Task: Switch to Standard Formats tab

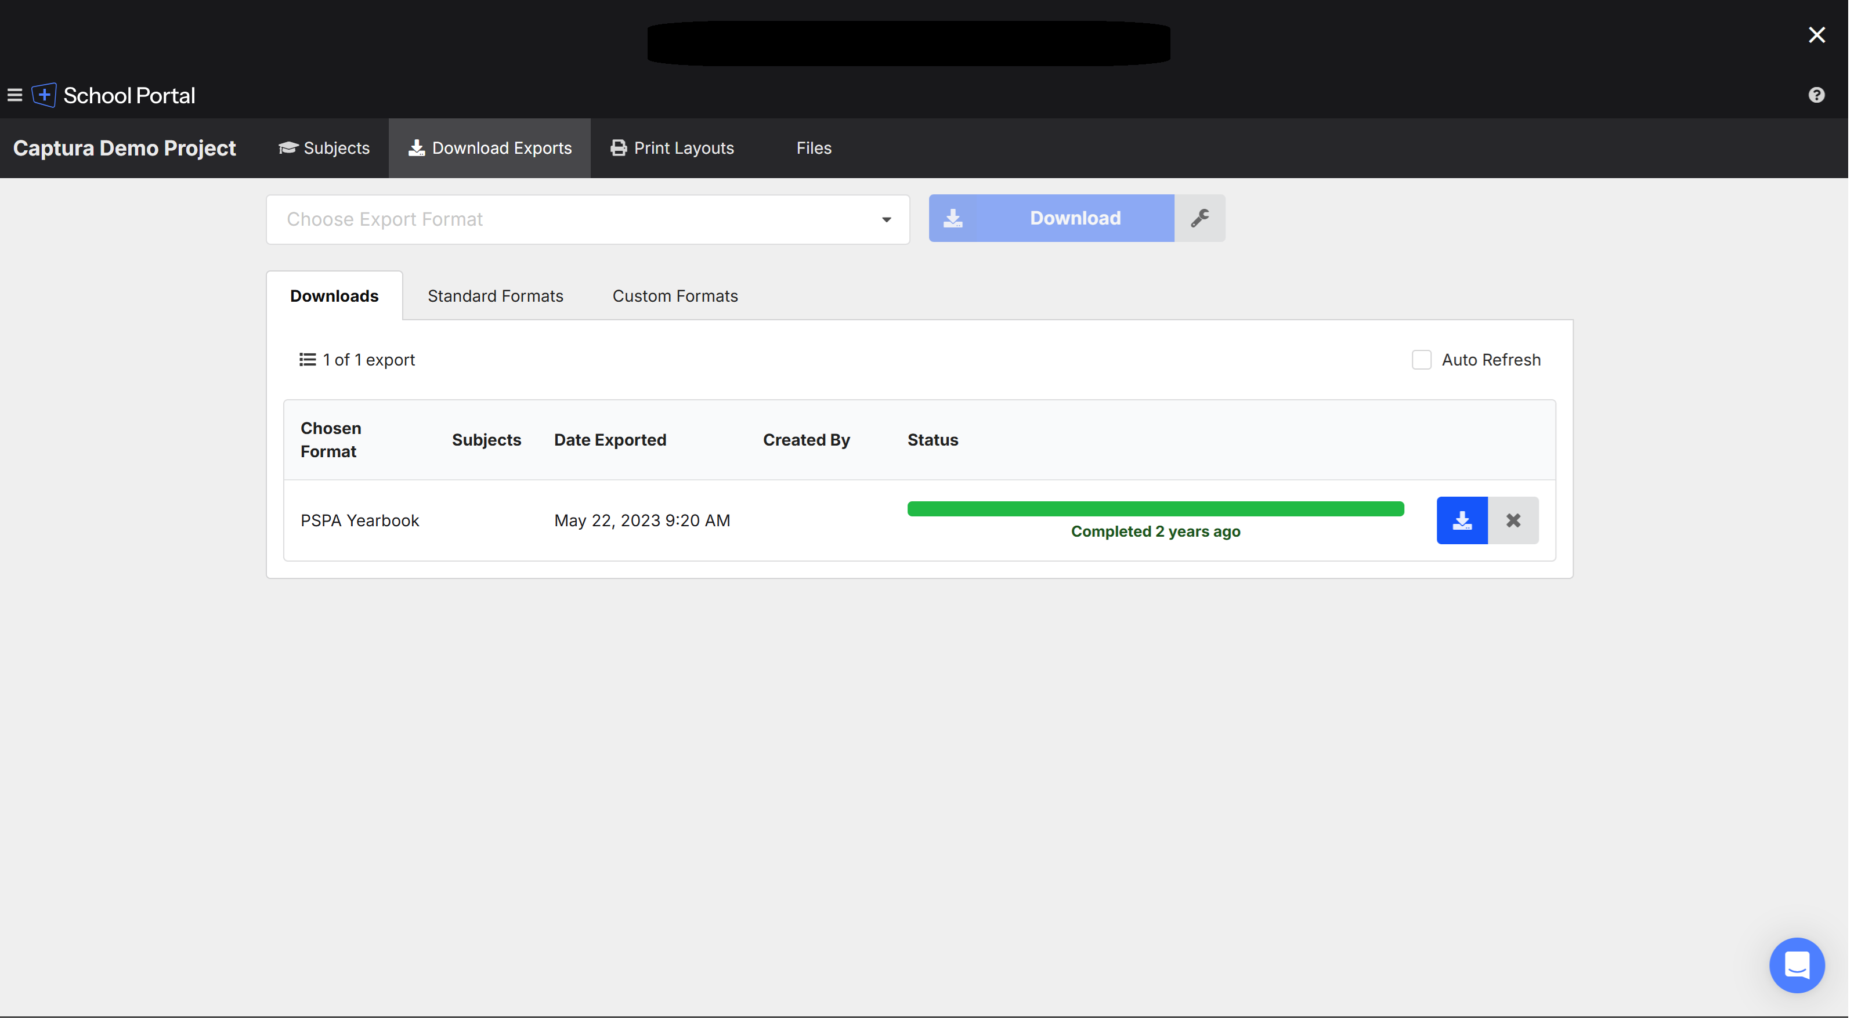Action: (x=495, y=296)
